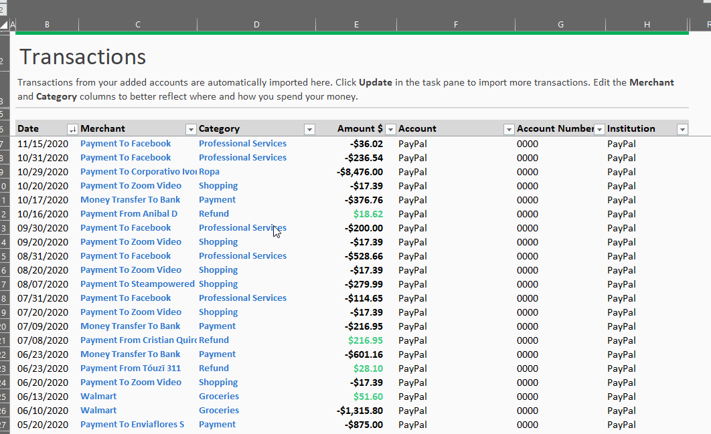Viewport: 711px width, 434px height.
Task: Select the 07/09/2020 date cell
Action: coord(43,326)
